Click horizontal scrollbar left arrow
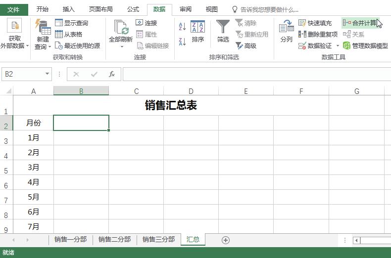 356,240
